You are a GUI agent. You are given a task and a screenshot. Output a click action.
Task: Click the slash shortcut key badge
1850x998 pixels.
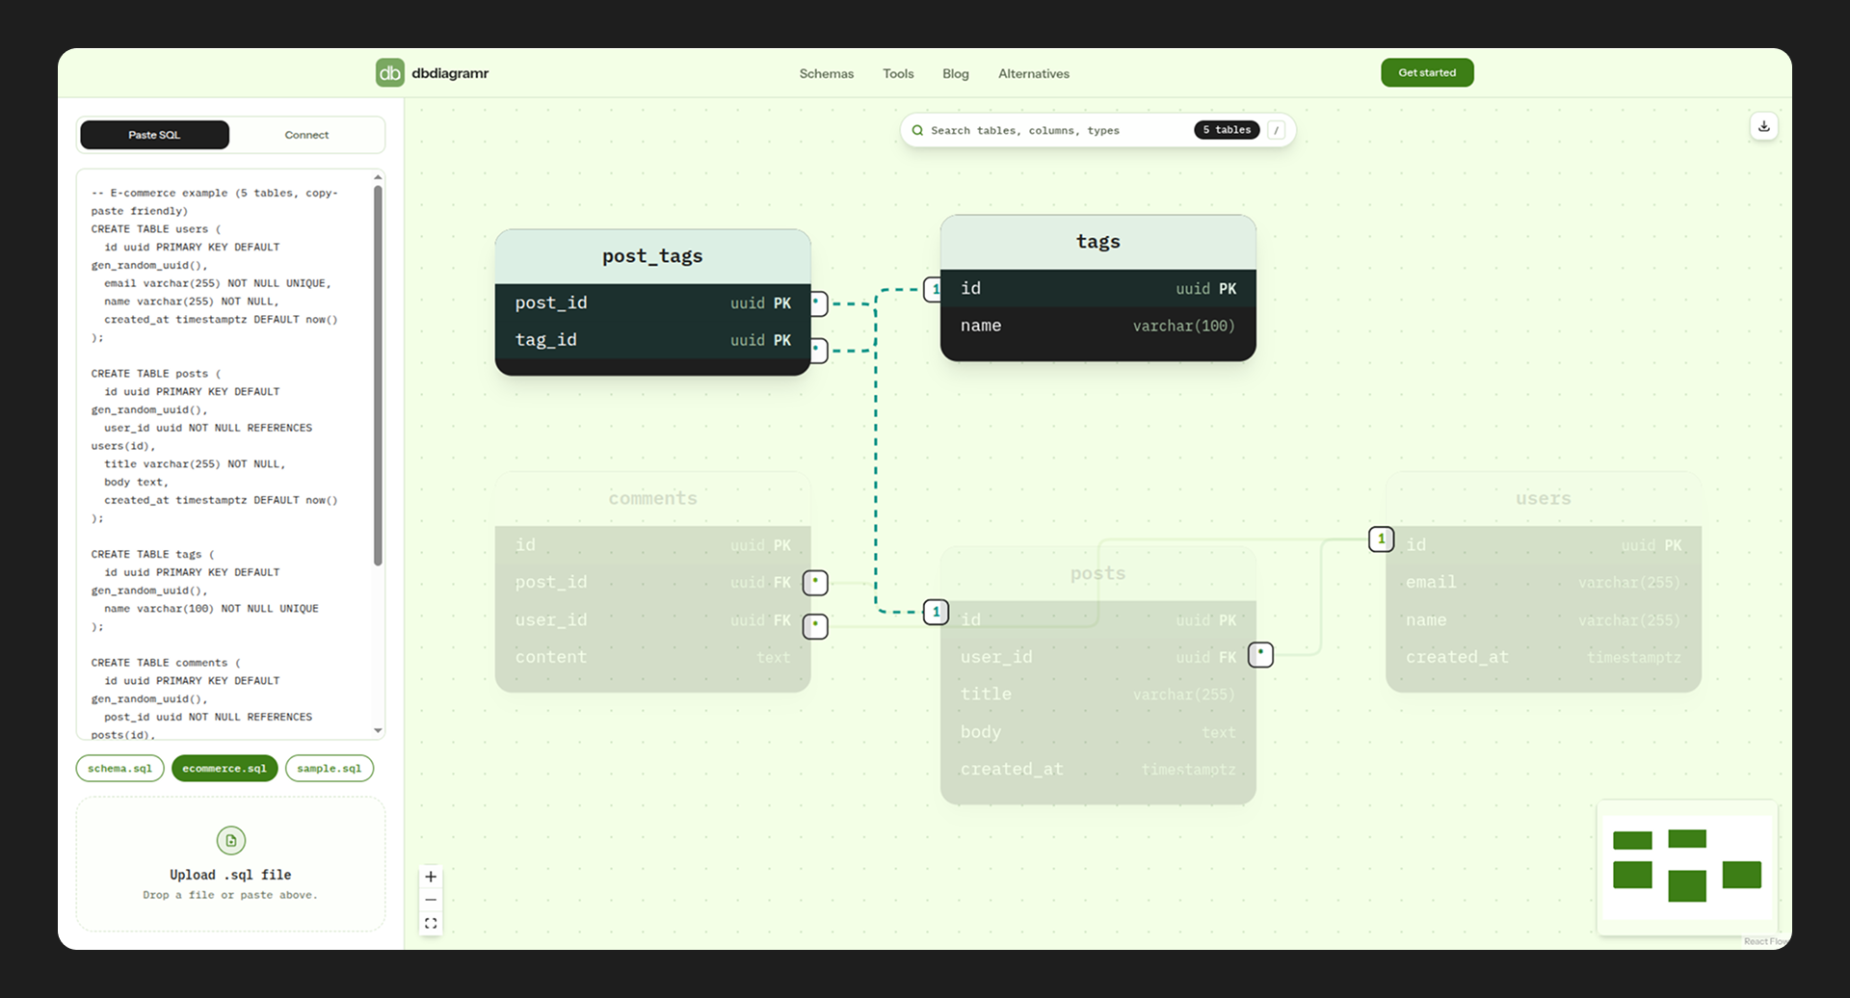[1276, 130]
